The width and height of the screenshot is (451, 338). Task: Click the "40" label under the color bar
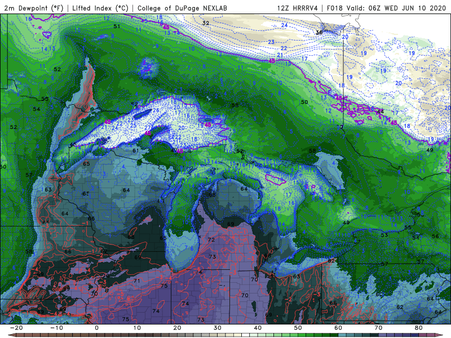pyautogui.click(x=258, y=328)
